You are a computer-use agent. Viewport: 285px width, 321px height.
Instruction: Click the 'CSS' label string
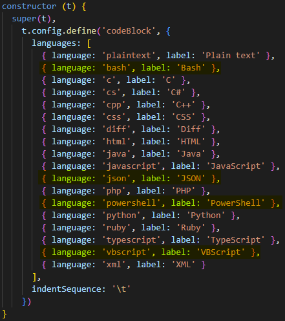(x=184, y=117)
